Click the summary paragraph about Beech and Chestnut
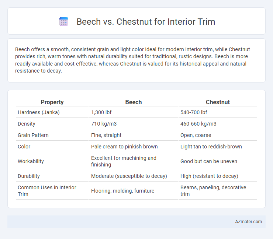Image resolution: width=273 pixels, height=239 pixels. click(132, 60)
